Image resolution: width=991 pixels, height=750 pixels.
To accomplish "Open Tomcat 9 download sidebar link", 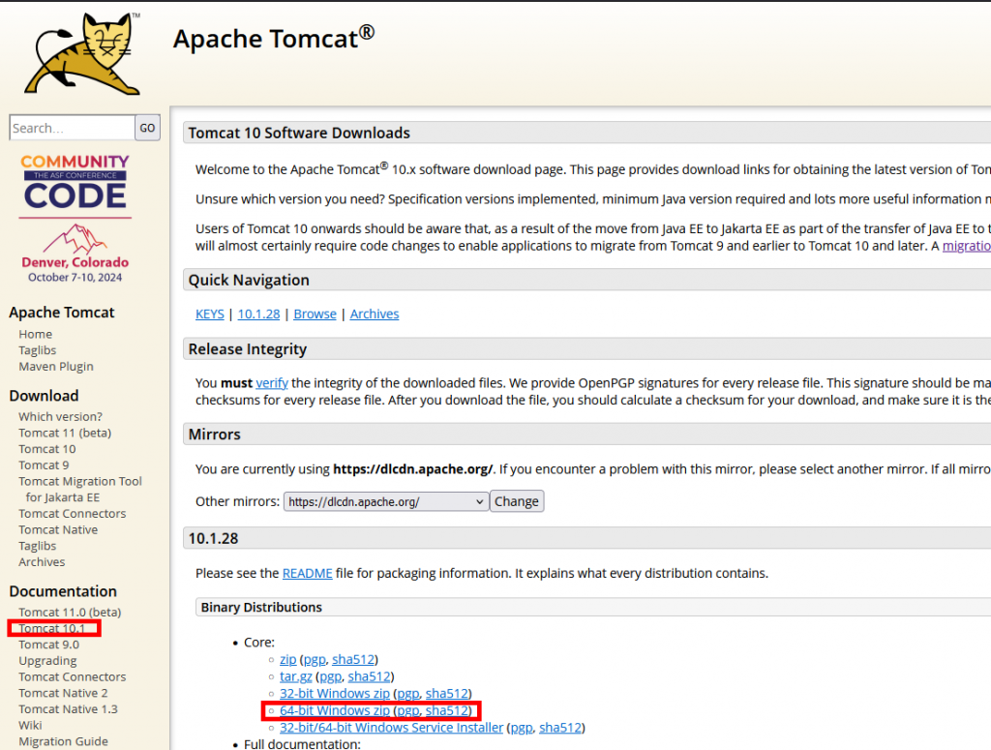I will point(44,465).
